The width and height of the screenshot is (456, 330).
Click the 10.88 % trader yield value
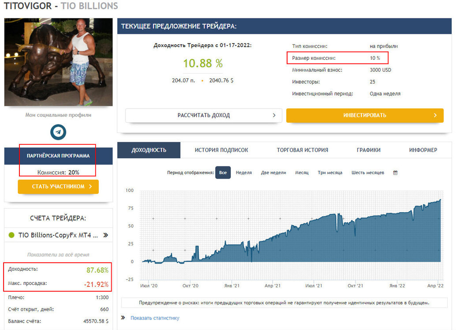[203, 63]
